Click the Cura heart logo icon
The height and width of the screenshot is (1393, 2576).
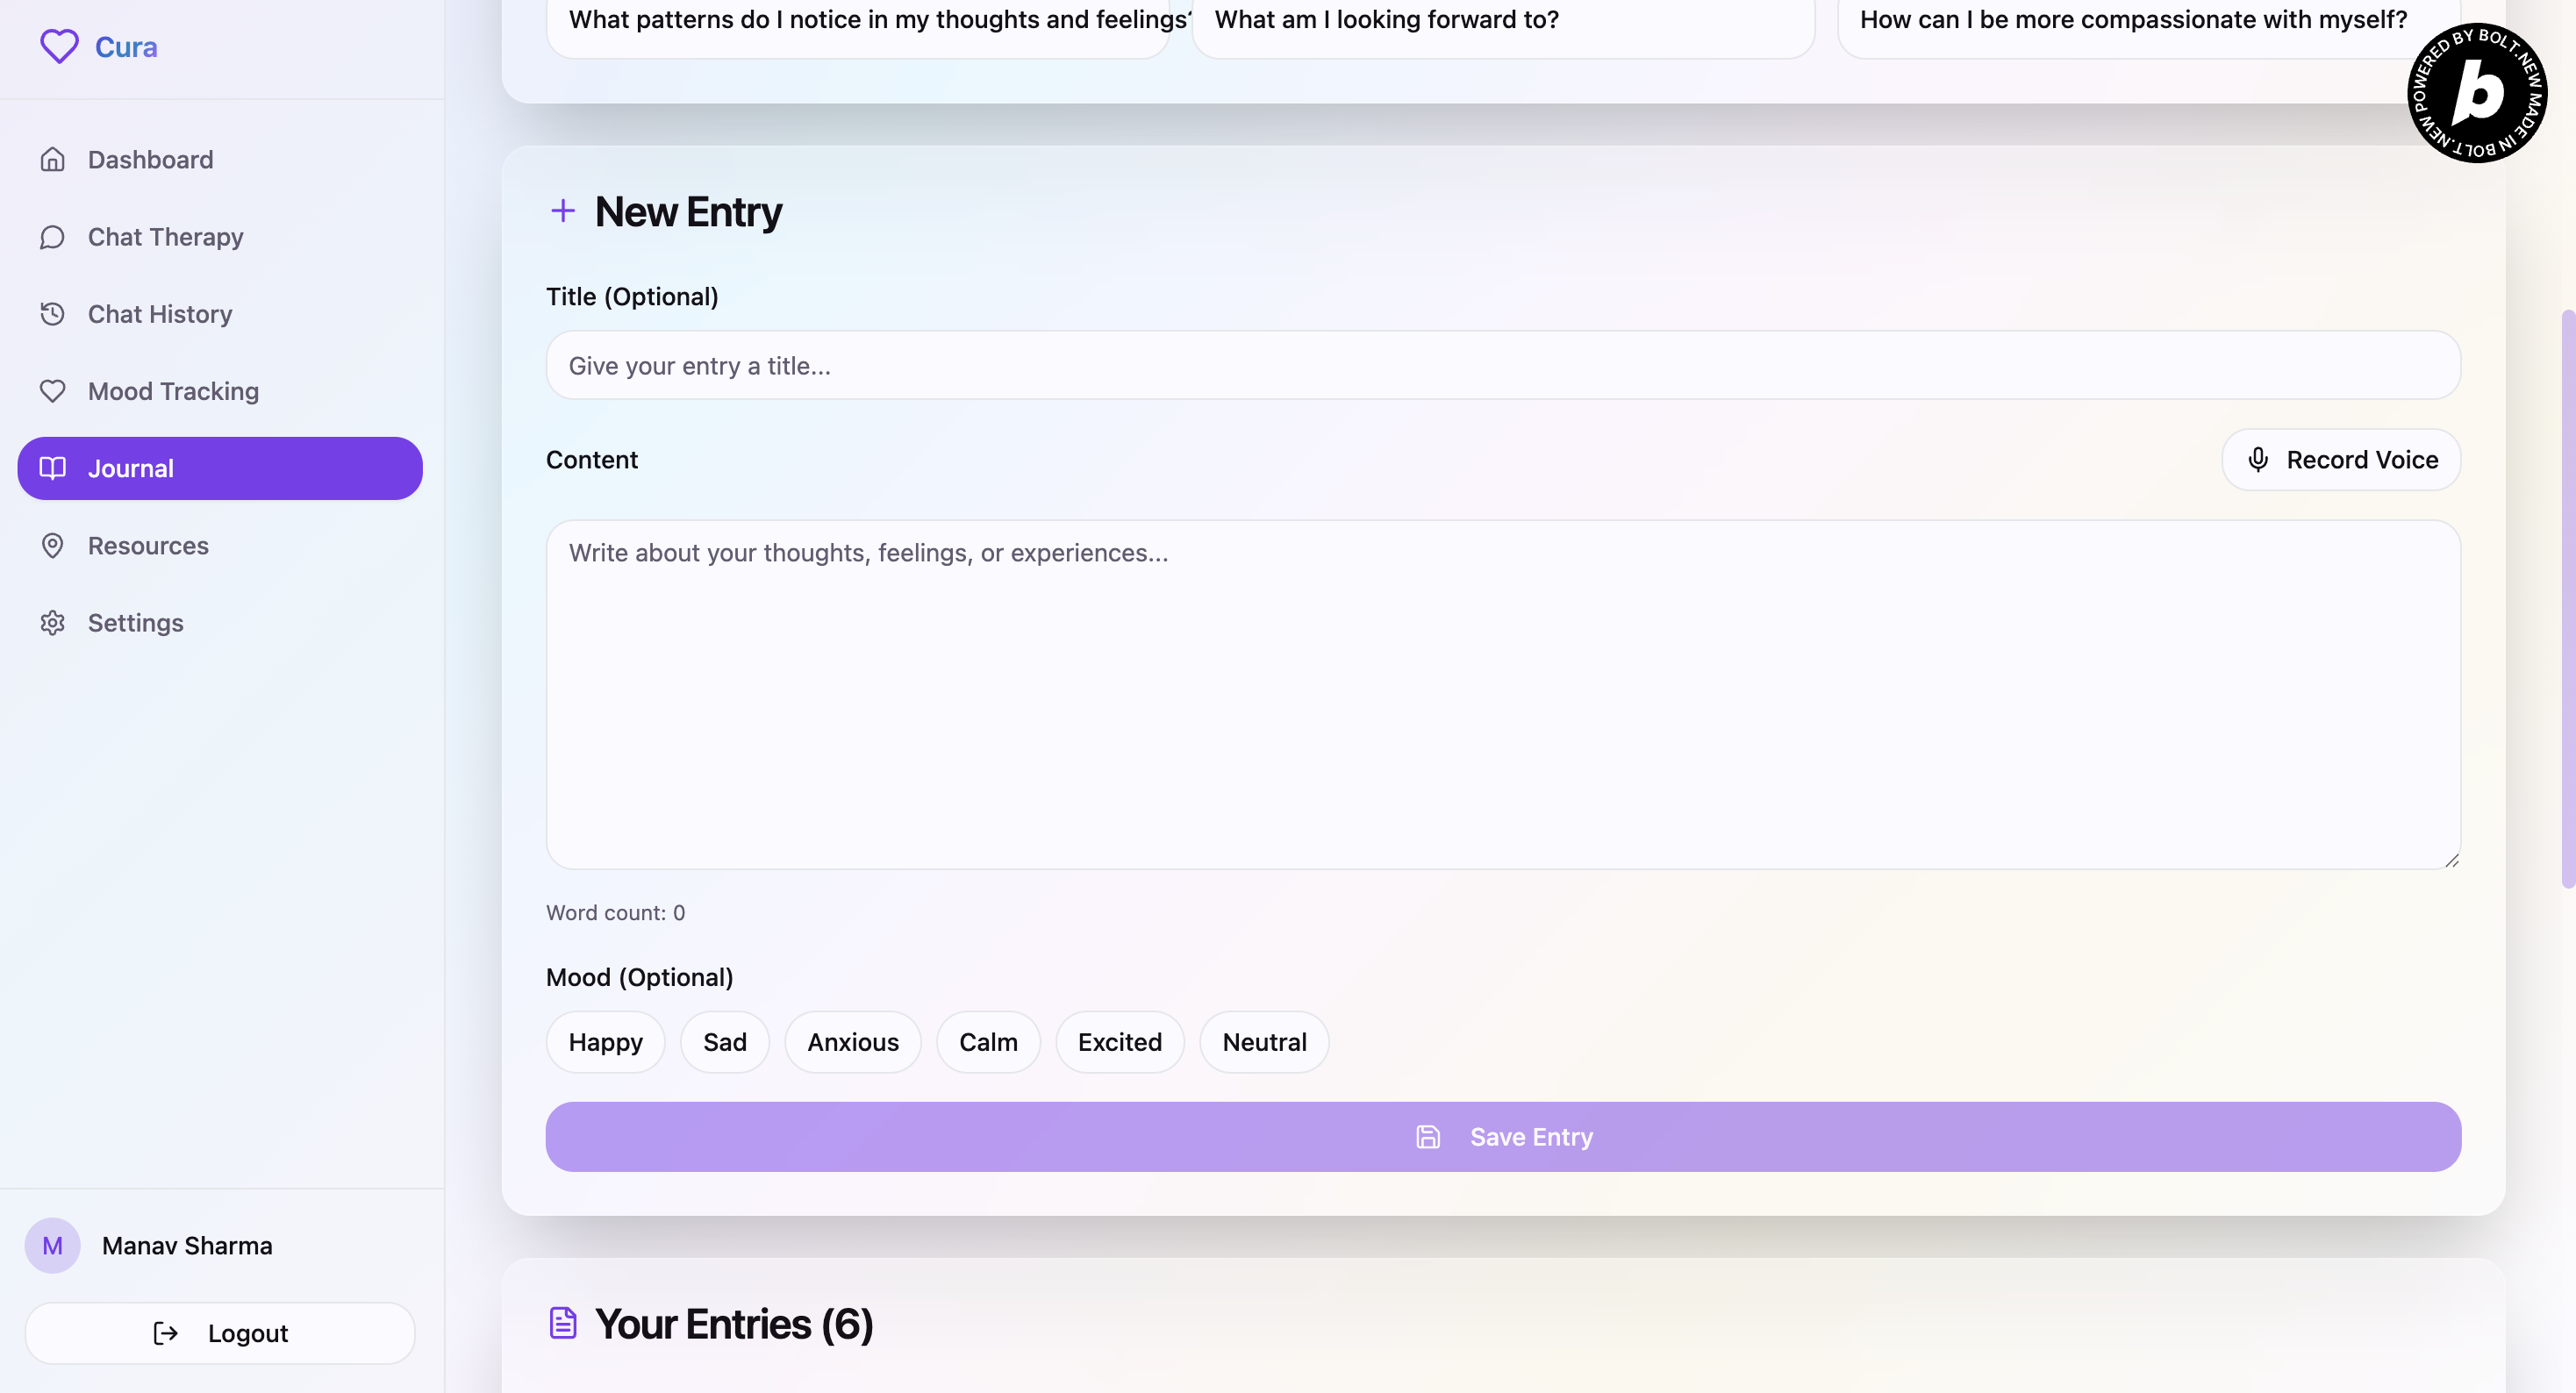coord(59,46)
